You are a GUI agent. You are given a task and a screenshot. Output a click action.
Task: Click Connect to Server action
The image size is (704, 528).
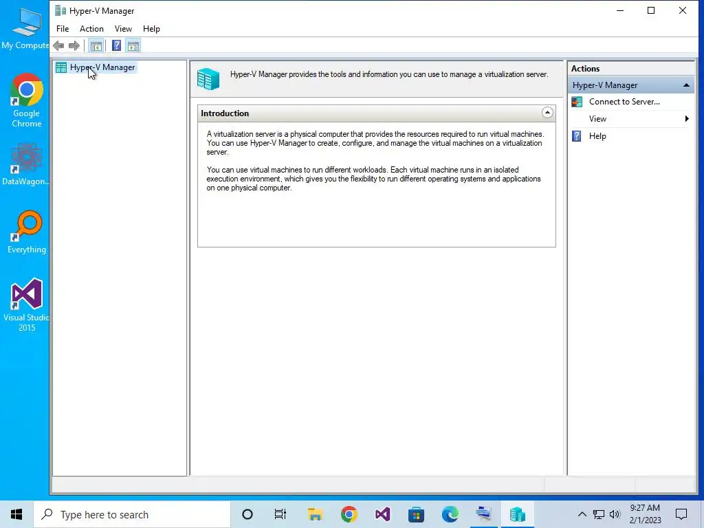(x=624, y=102)
